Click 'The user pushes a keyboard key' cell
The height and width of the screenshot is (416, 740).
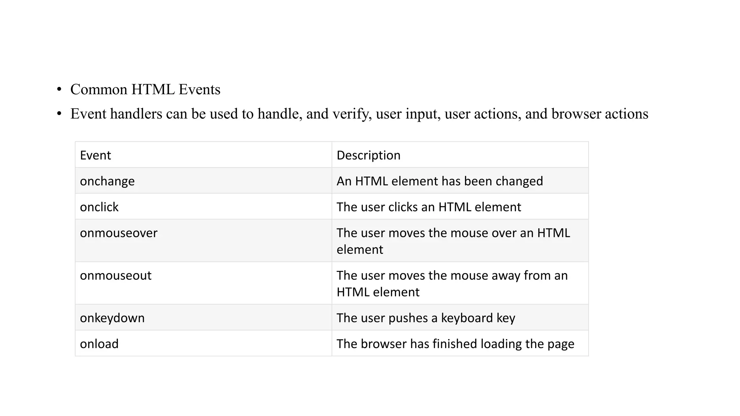[426, 318]
